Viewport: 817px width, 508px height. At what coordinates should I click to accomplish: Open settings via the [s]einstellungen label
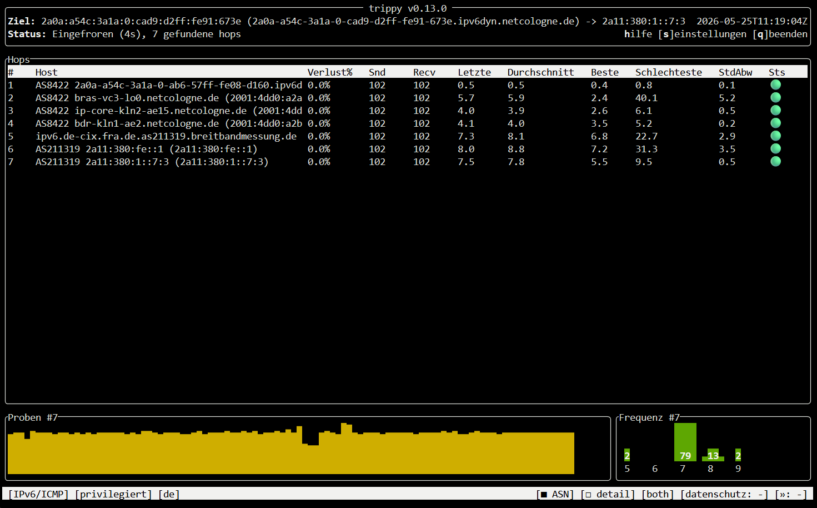(702, 34)
